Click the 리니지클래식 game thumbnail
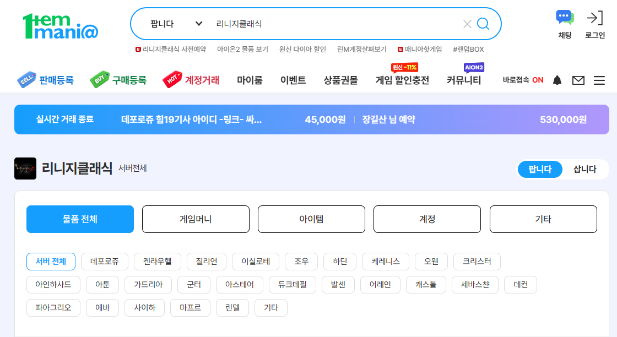 tap(25, 168)
